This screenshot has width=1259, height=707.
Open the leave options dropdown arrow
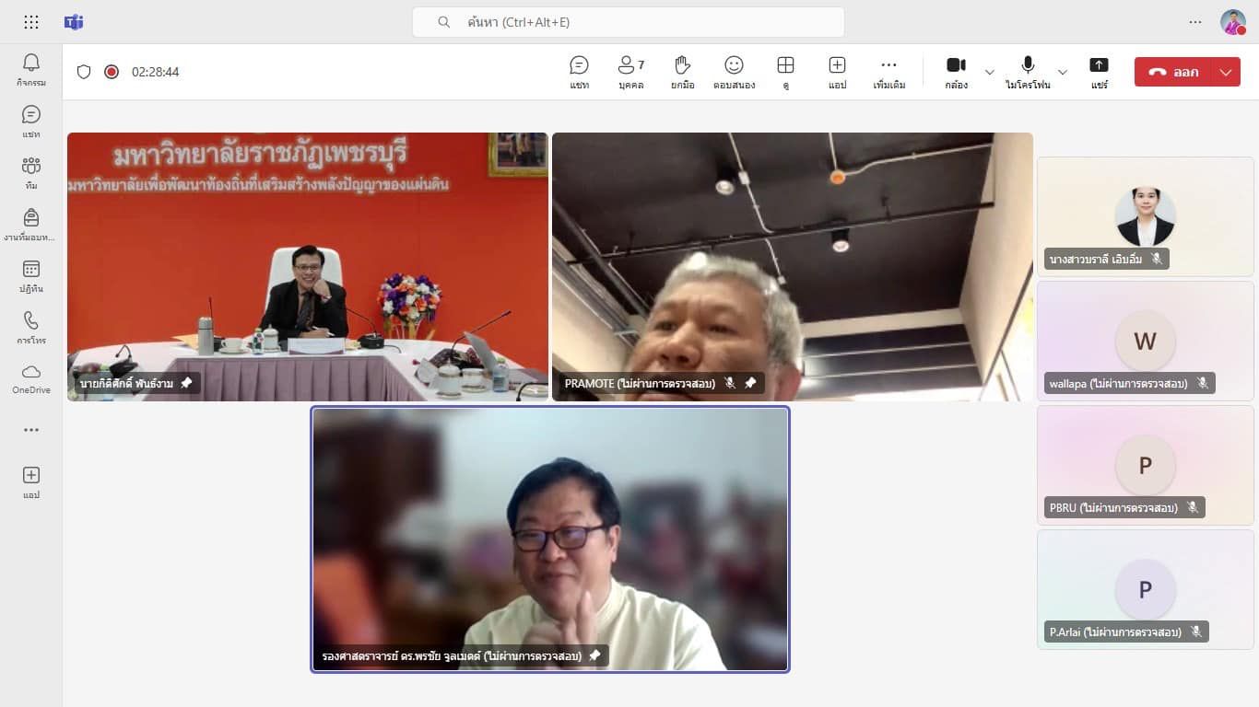coord(1226,72)
